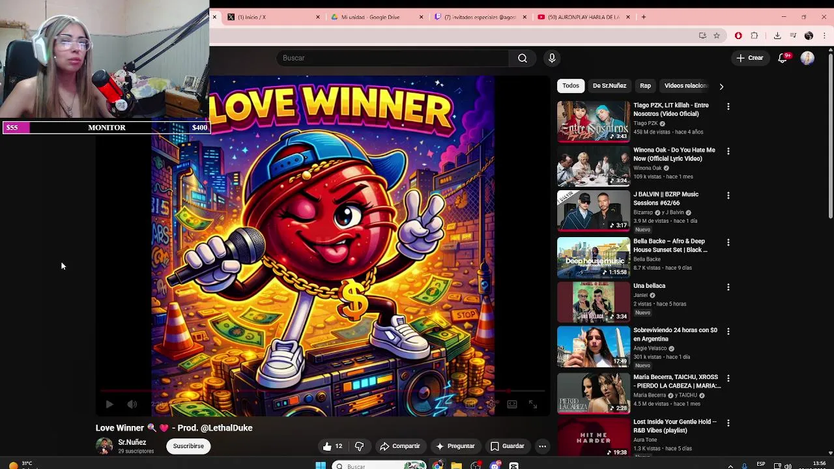Open the Tiago PZK Entre Nosotros thumbnail

pos(594,121)
